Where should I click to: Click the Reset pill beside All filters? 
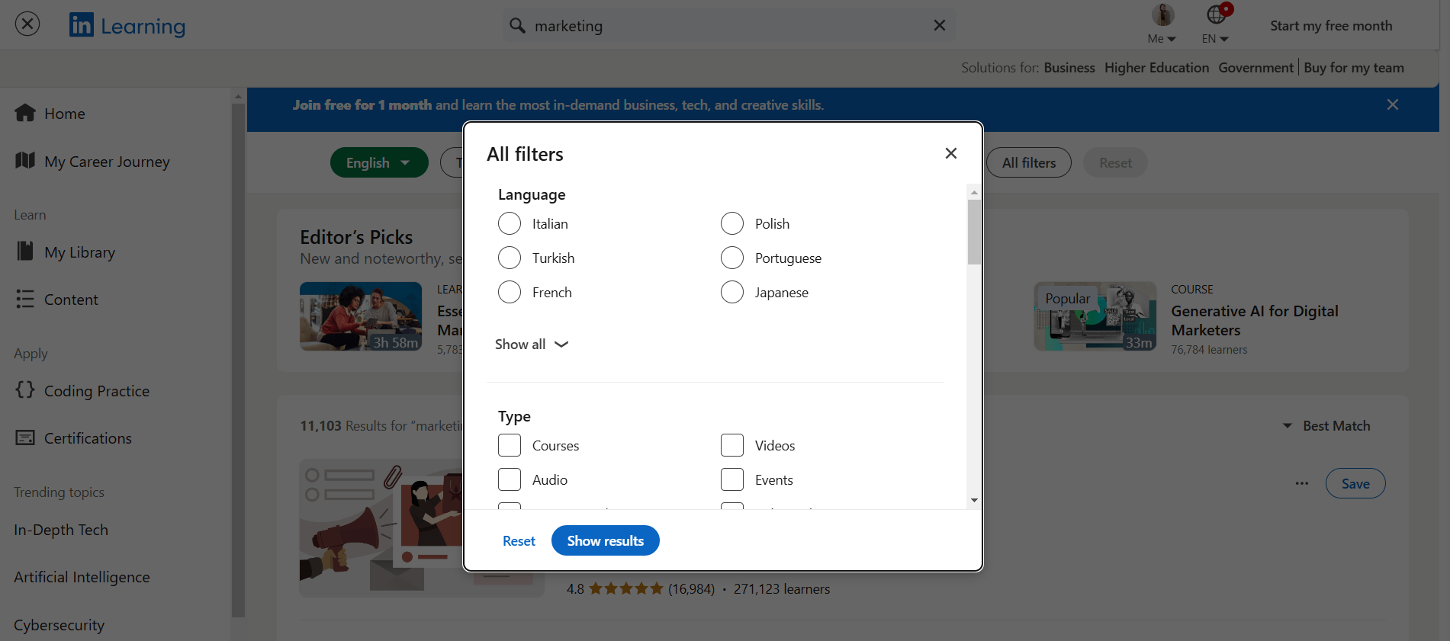click(x=1115, y=162)
